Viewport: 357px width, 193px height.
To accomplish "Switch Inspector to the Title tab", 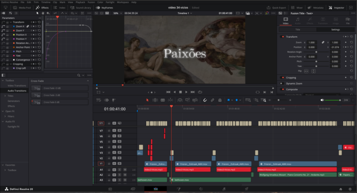I will (x=297, y=30).
